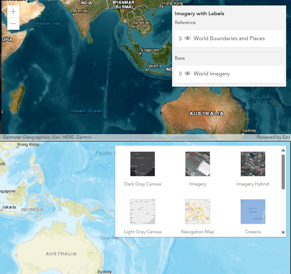Image resolution: width=291 pixels, height=274 pixels.
Task: Expand the World Boundaries and Places layer
Action: (181, 39)
